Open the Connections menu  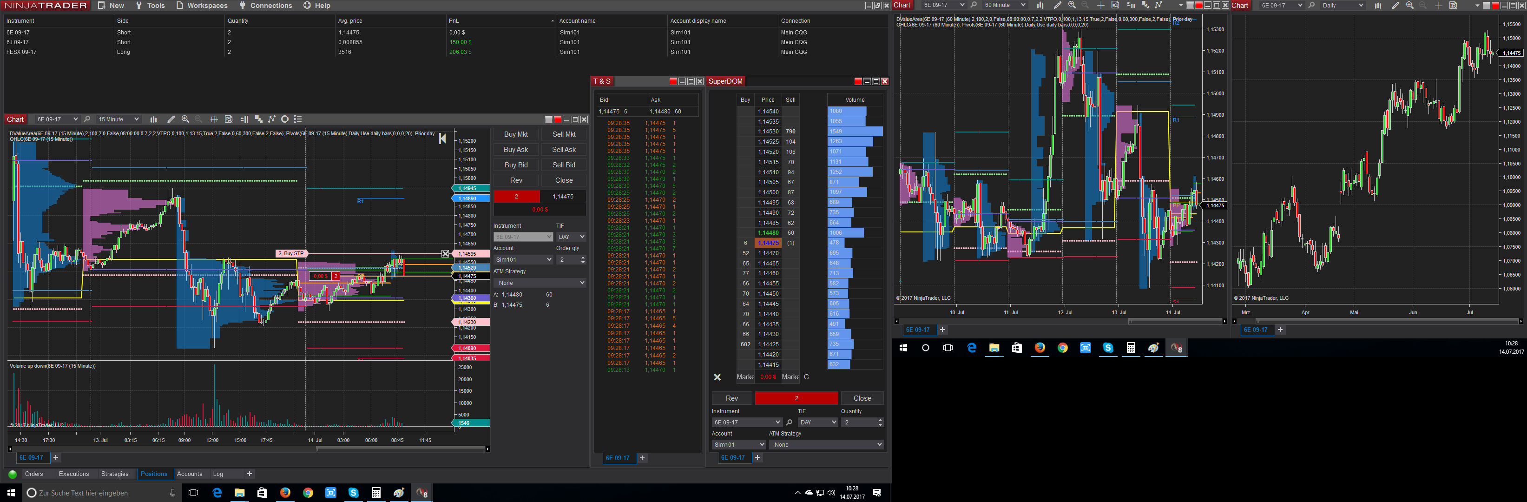coord(265,5)
